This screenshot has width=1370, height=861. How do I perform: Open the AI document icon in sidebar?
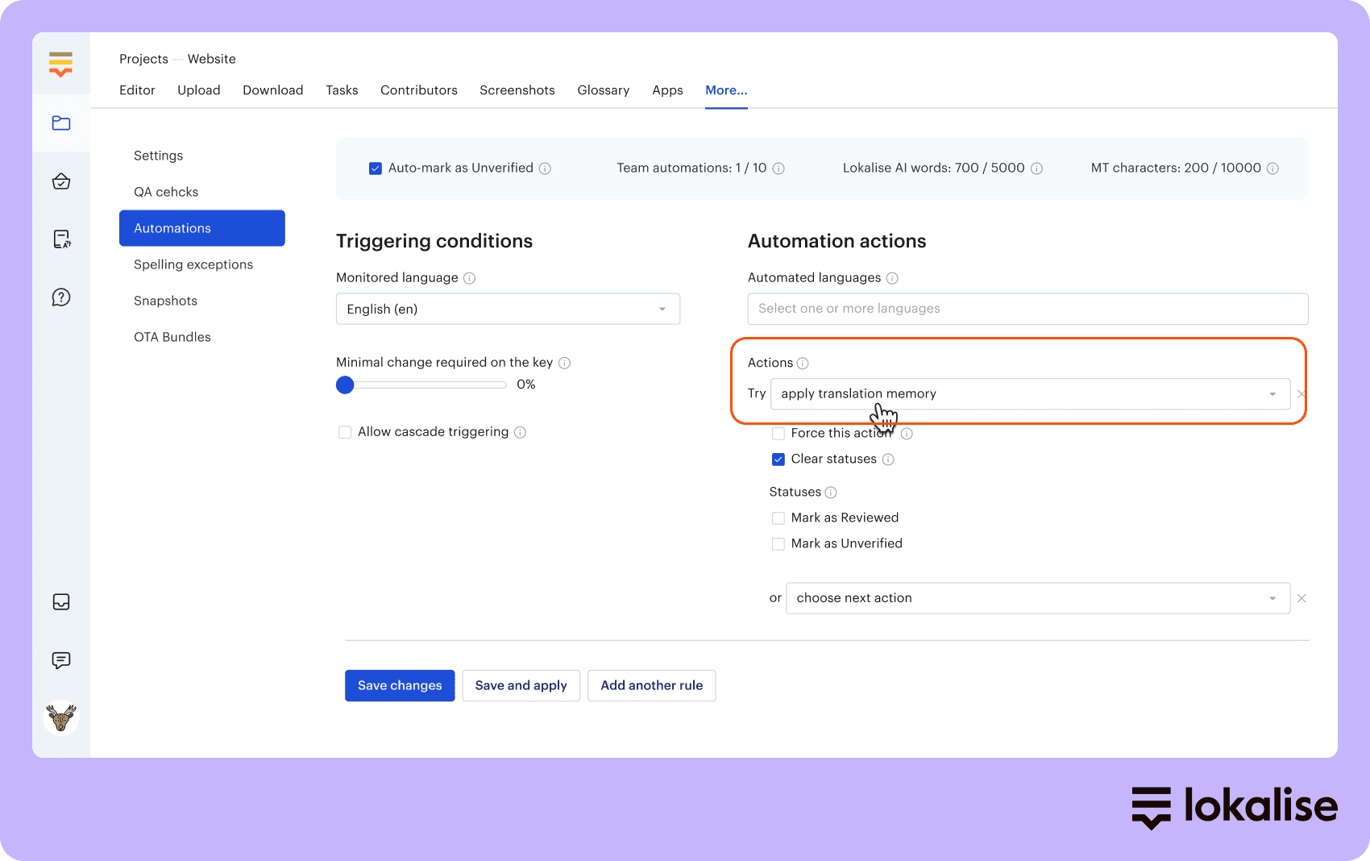coord(61,239)
